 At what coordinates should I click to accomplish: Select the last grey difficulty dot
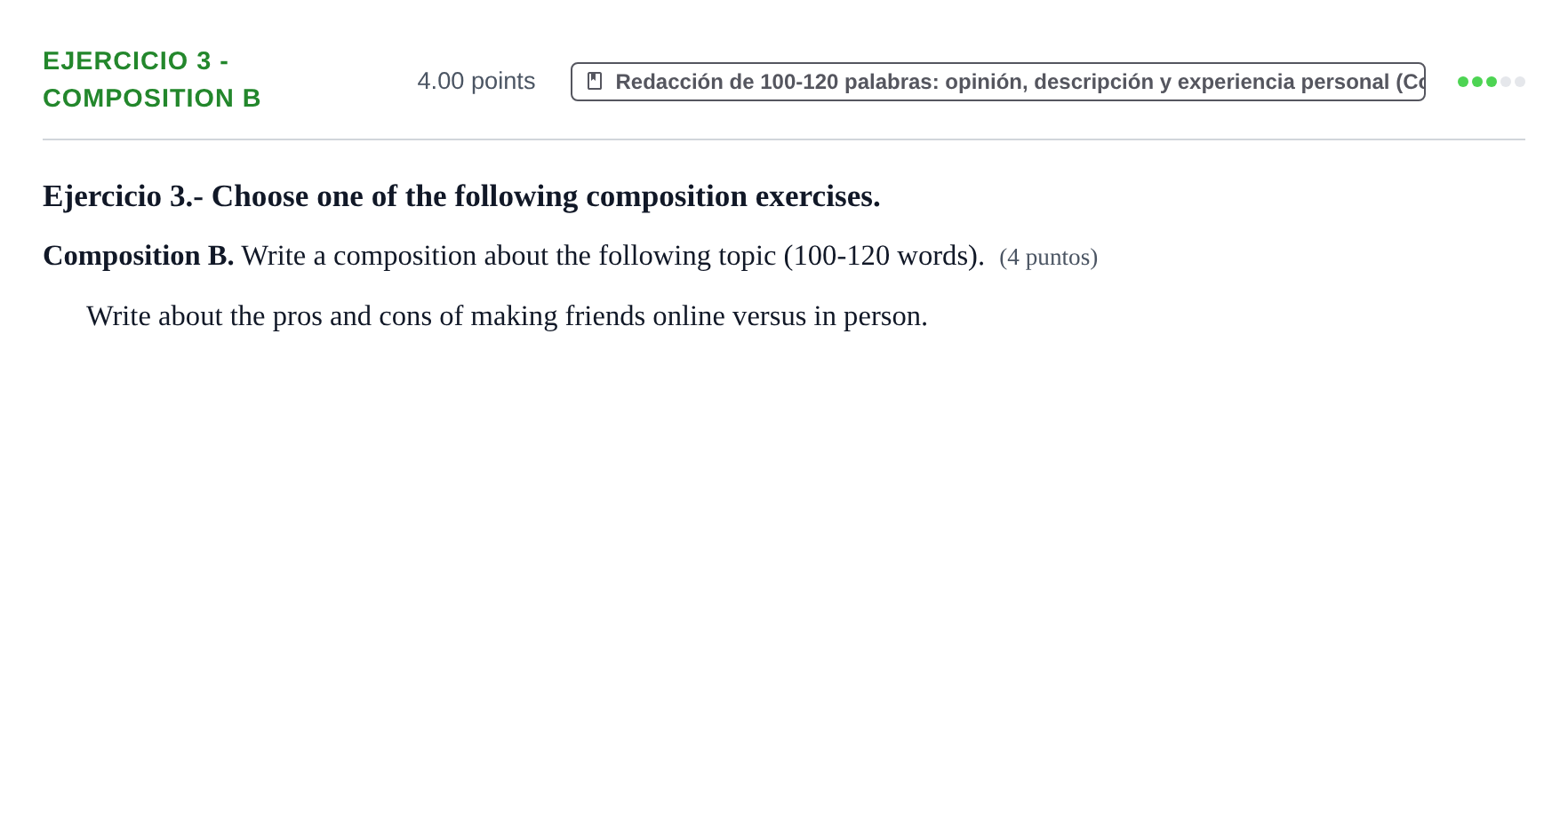click(1520, 82)
